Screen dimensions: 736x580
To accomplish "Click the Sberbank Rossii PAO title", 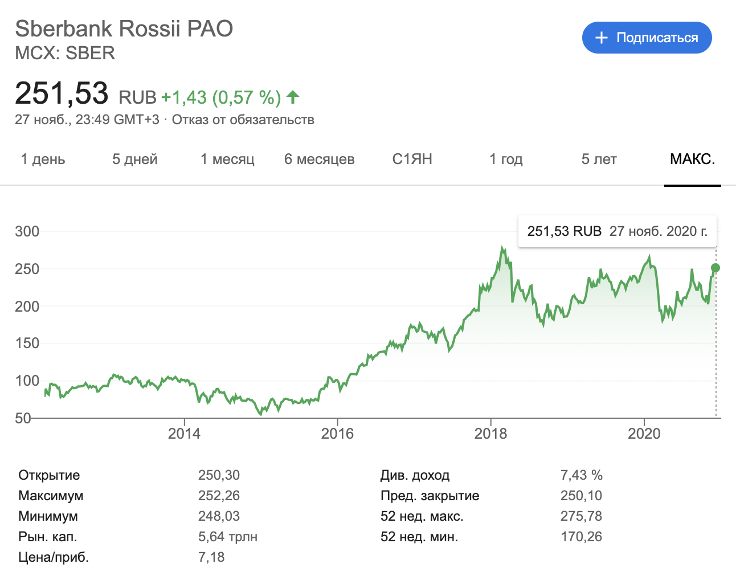I will click(x=124, y=28).
